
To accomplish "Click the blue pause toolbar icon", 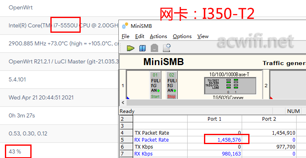I will pos(143,48).
